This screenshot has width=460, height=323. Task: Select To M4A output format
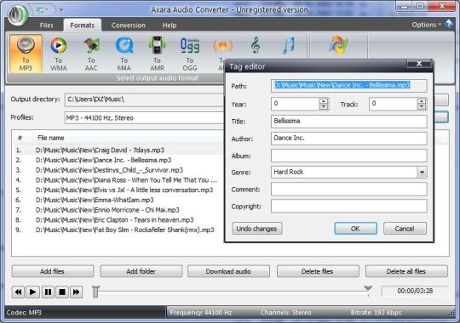(x=124, y=54)
